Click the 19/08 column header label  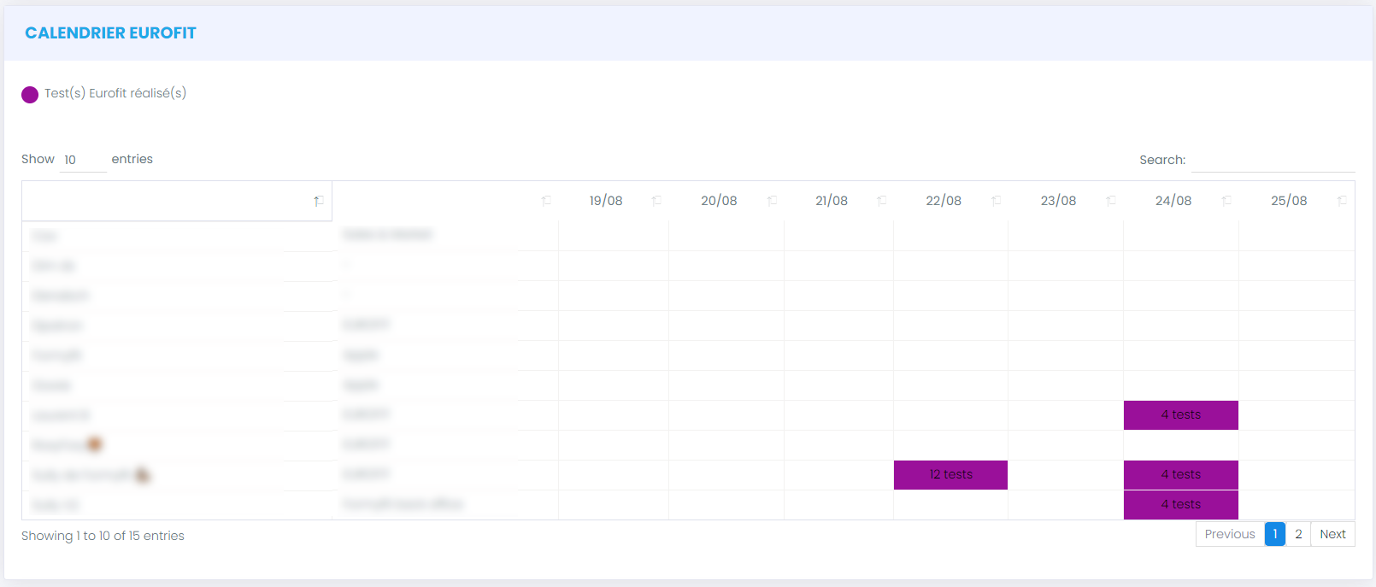606,201
